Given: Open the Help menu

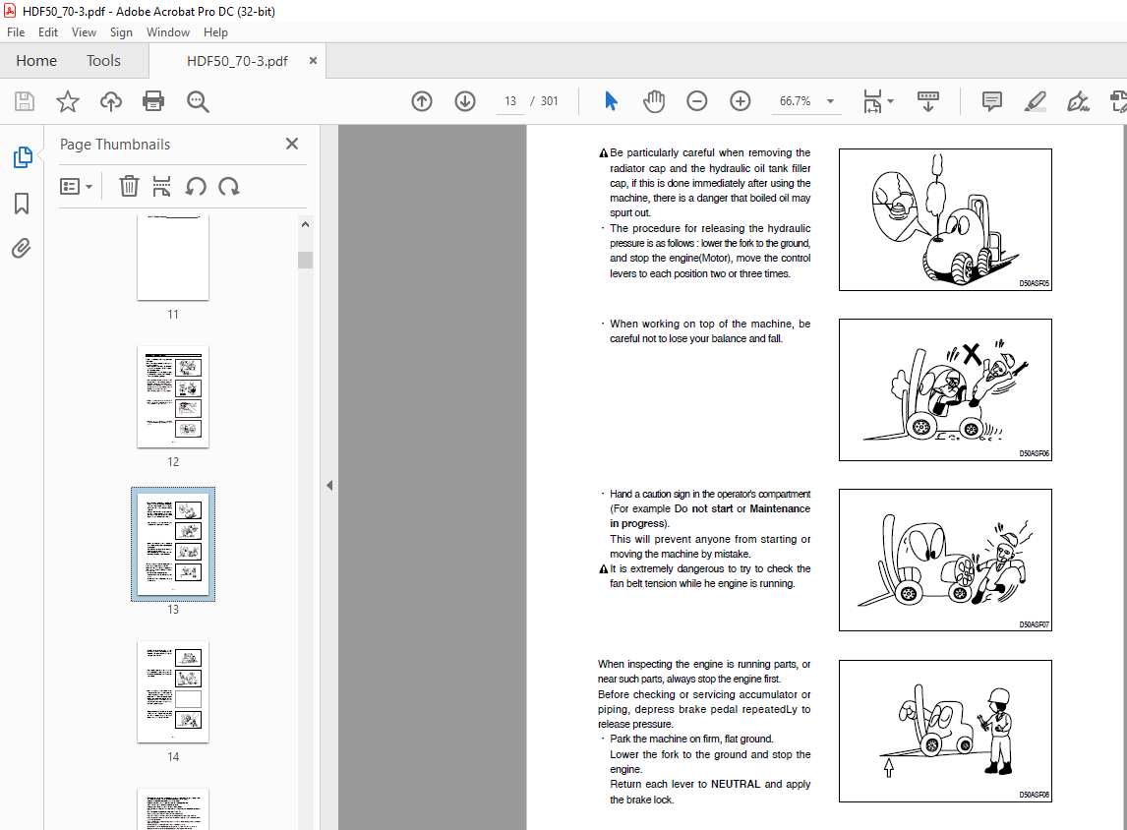Looking at the screenshot, I should click(x=215, y=32).
